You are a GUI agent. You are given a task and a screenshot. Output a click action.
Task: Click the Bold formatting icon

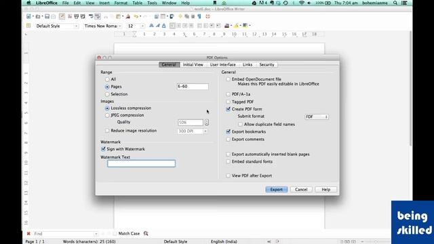[x=151, y=26]
